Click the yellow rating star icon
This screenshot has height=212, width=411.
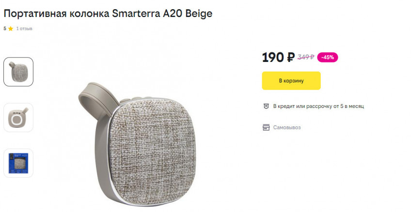(x=11, y=29)
